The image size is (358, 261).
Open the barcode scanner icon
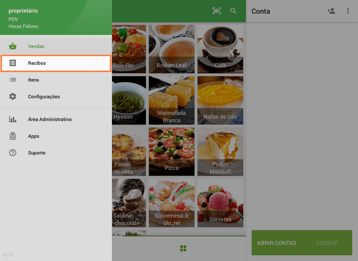216,11
